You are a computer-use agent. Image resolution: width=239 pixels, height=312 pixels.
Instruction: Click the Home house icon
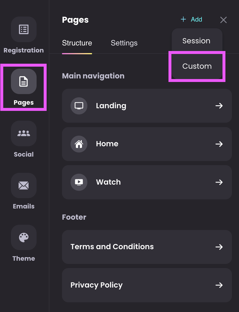coord(79,144)
